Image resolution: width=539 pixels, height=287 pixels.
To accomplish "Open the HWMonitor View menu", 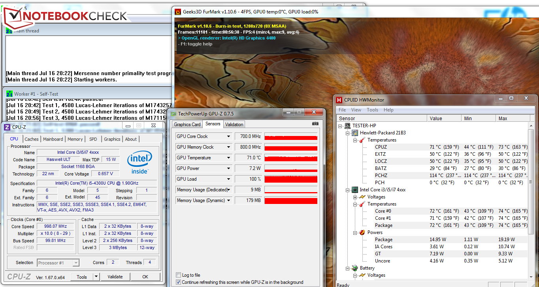I will (356, 110).
